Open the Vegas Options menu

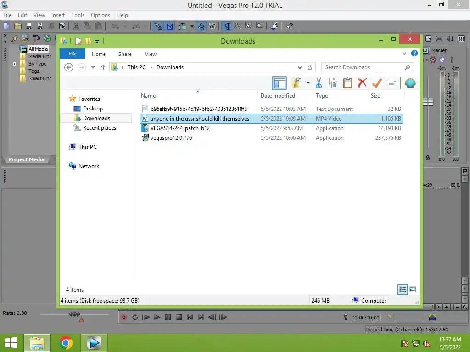coord(101,15)
